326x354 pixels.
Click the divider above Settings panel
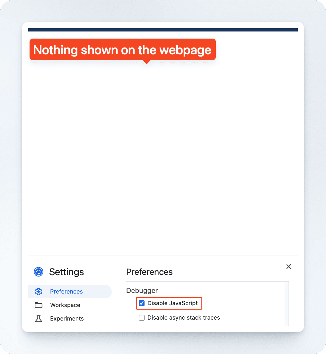163,256
